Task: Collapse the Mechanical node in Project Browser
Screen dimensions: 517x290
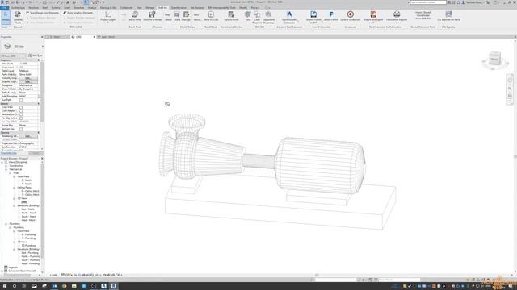Action: (6, 169)
